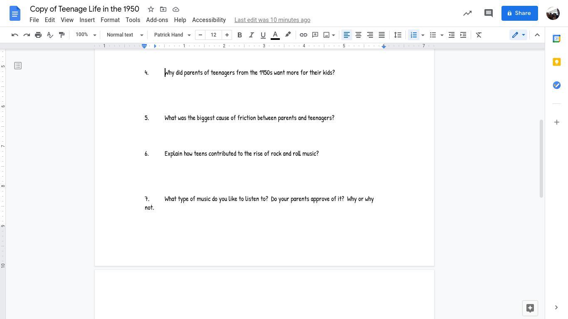
Task: Toggle Italic formatting
Action: (251, 35)
